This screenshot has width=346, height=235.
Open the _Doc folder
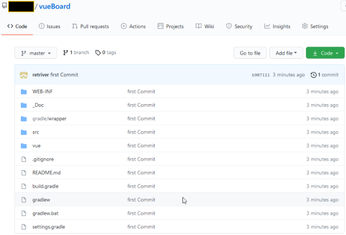38,105
